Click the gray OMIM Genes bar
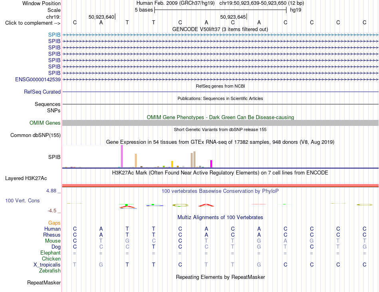Screen dimensions: 379x292 point(220,123)
